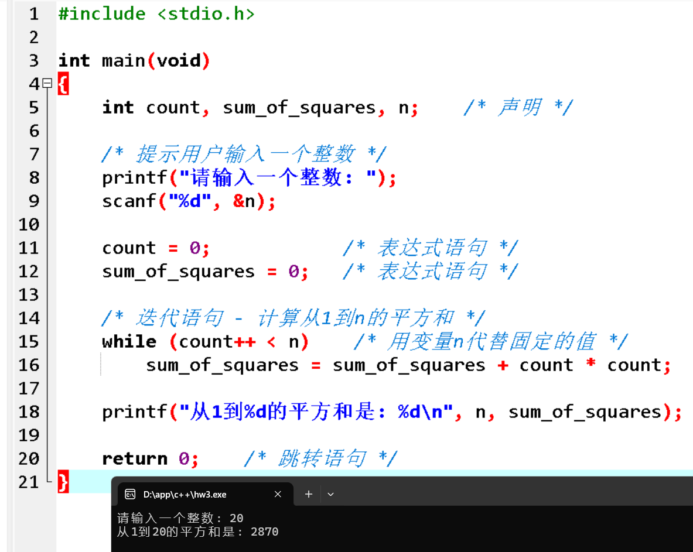Image resolution: width=693 pixels, height=552 pixels.
Task: Click the 'main' function name
Action: click(x=123, y=60)
